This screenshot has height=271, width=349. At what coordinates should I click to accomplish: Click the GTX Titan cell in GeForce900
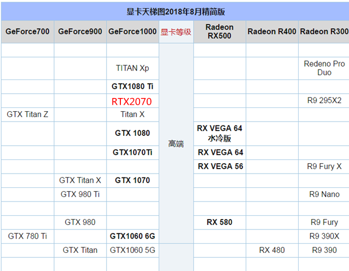tap(80, 250)
